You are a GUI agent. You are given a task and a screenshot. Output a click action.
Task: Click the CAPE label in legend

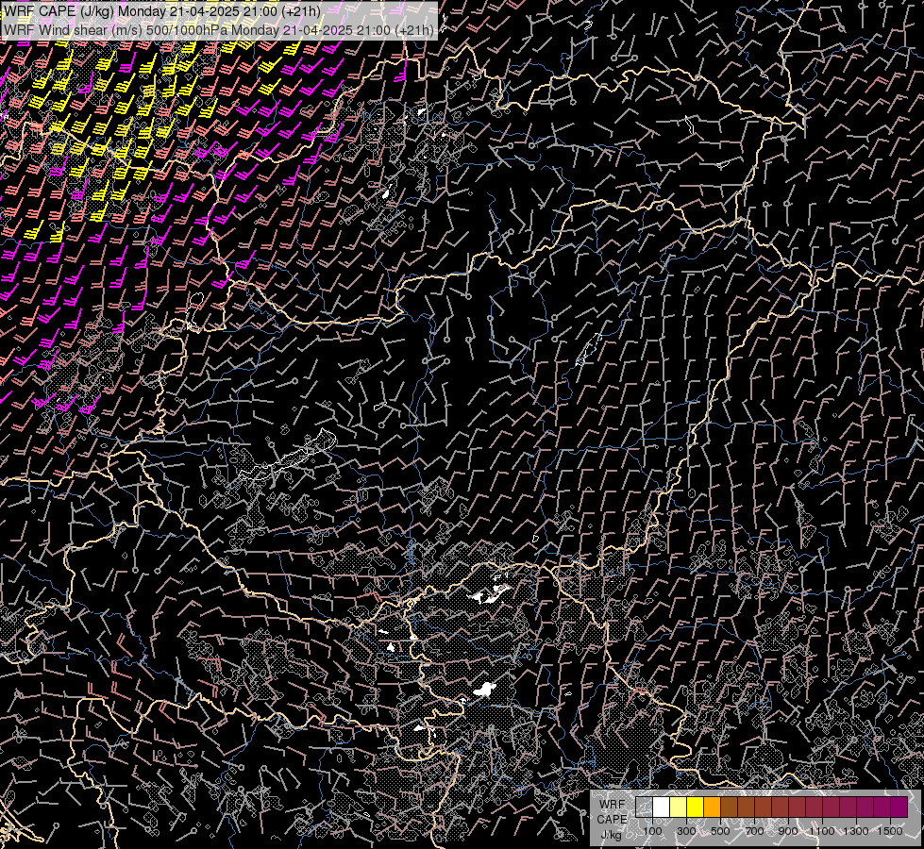(x=612, y=819)
